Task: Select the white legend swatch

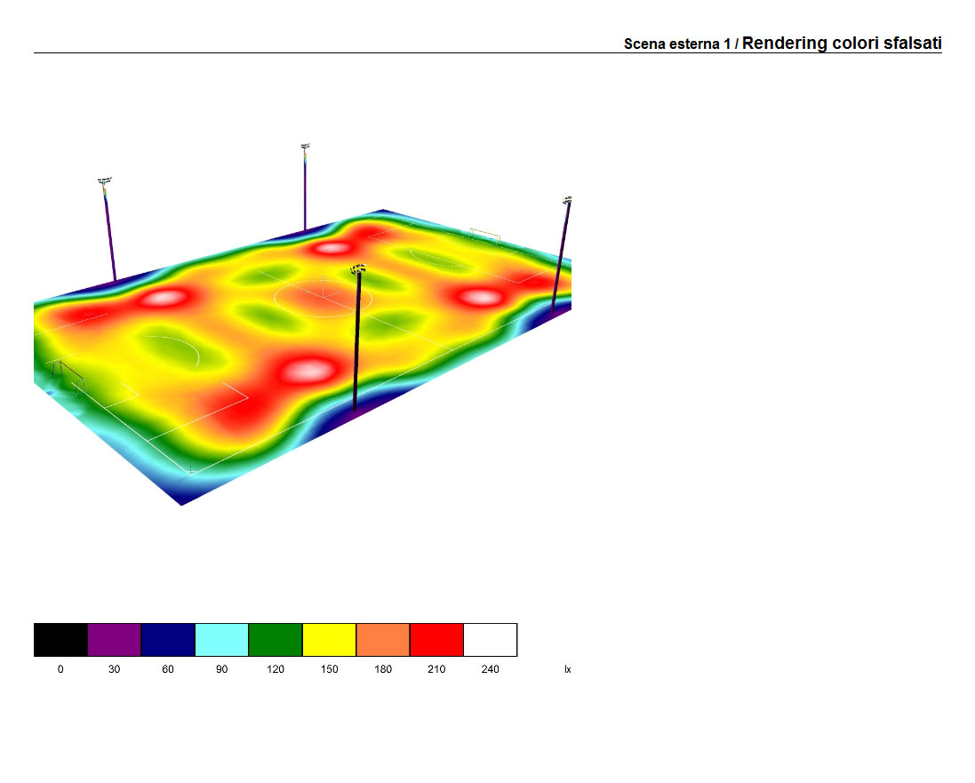Action: pos(491,639)
